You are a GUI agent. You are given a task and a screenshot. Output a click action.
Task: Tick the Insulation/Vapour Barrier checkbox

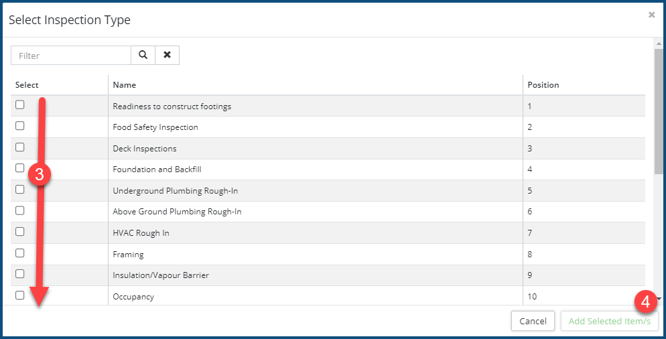(x=20, y=274)
